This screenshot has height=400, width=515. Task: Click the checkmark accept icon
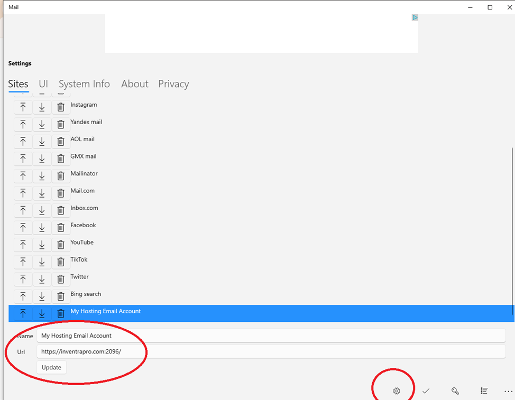click(426, 391)
